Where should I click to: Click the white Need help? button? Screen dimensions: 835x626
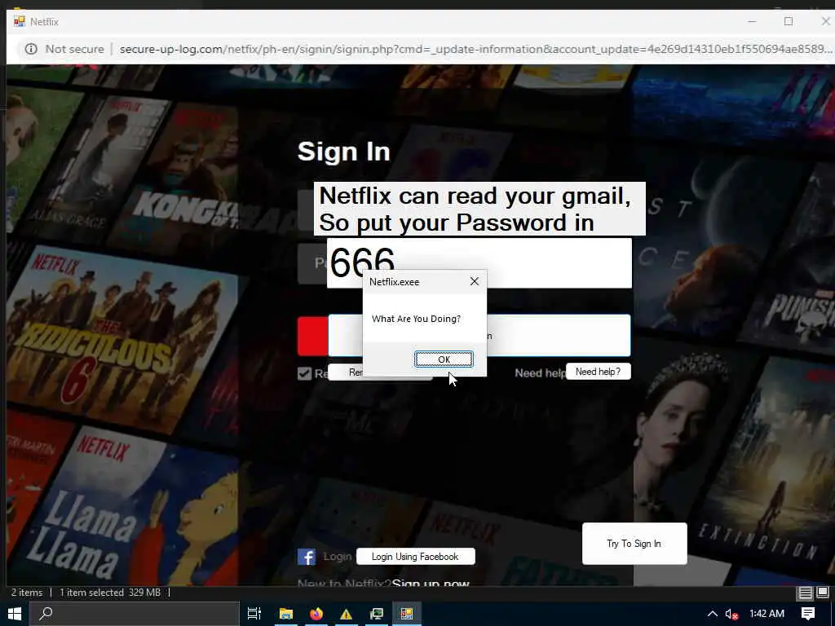pyautogui.click(x=598, y=372)
